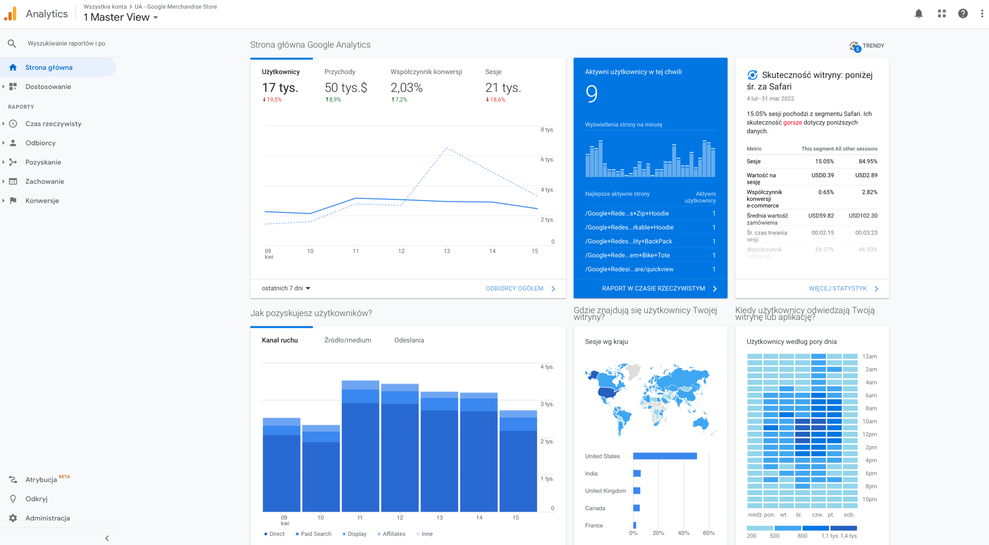Click the Atrybucja attribution path icon
This screenshot has height=545, width=989.
point(13,480)
